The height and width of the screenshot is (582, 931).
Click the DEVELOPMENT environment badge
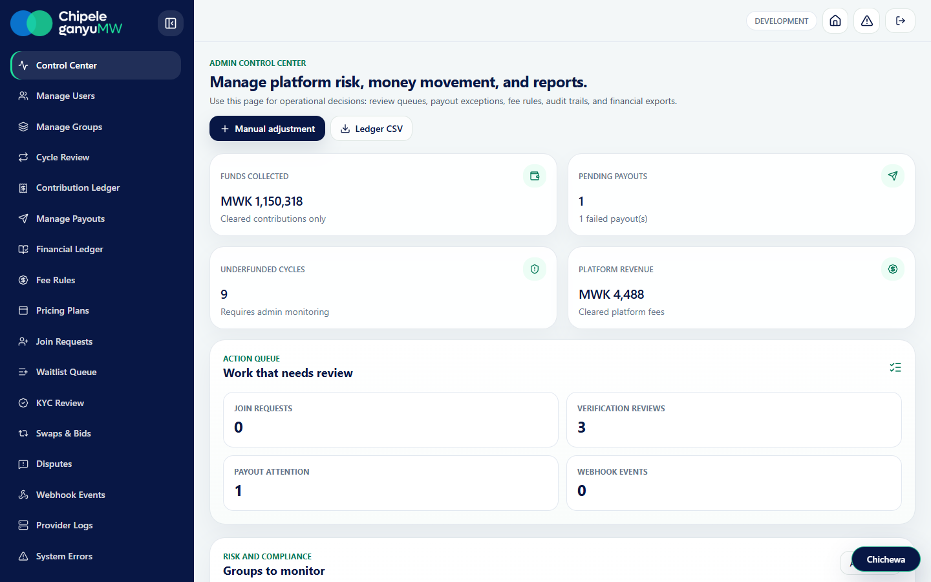(781, 21)
